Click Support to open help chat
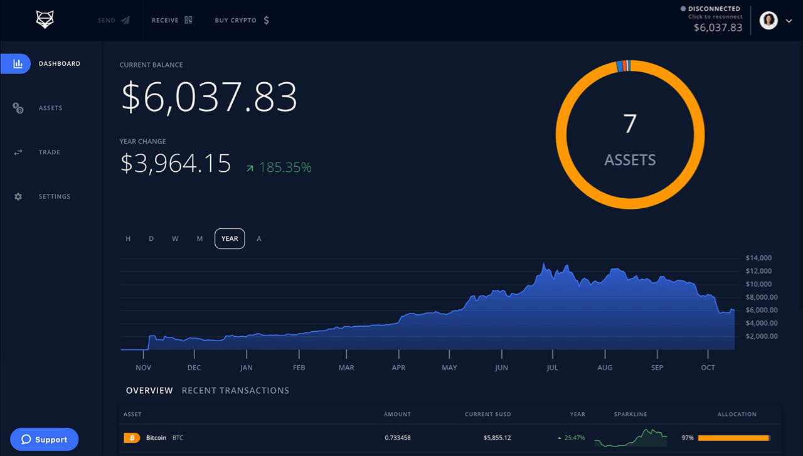803x456 pixels. (x=44, y=439)
